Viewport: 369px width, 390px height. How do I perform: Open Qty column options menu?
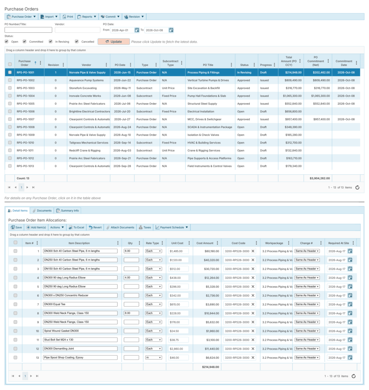point(139,243)
